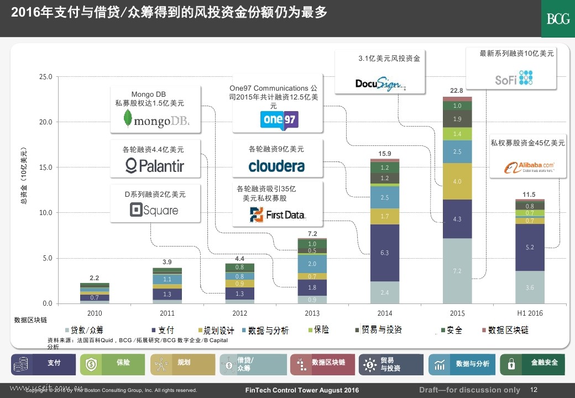Click the First Data logo
The image size is (575, 398).
click(277, 214)
